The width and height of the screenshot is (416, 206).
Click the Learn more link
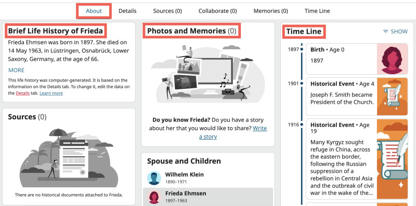pos(51,93)
